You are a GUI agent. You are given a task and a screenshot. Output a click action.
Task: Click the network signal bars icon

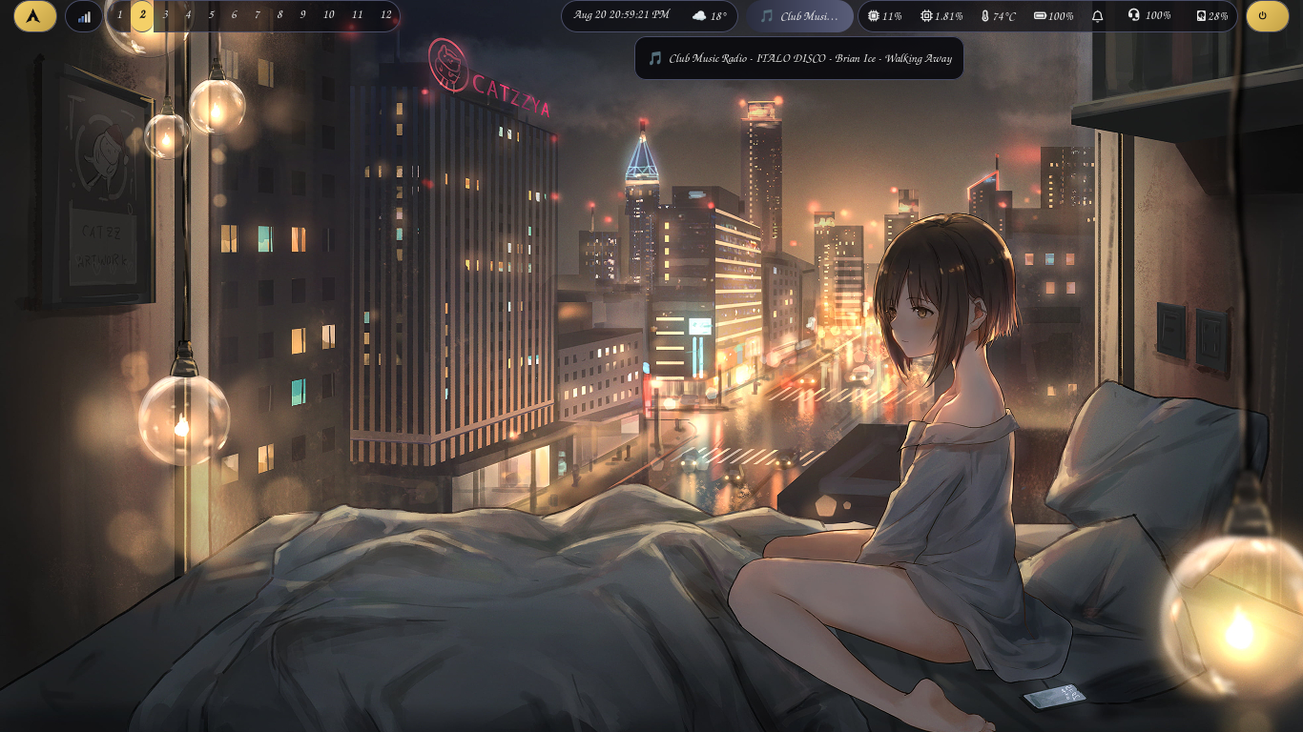coord(84,16)
